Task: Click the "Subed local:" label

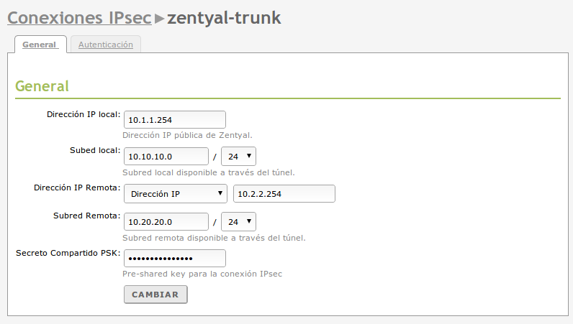Action: tap(94, 150)
